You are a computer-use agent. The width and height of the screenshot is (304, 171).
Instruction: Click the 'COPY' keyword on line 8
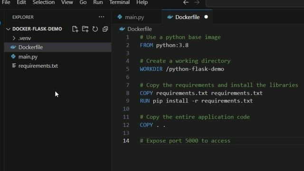click(146, 93)
